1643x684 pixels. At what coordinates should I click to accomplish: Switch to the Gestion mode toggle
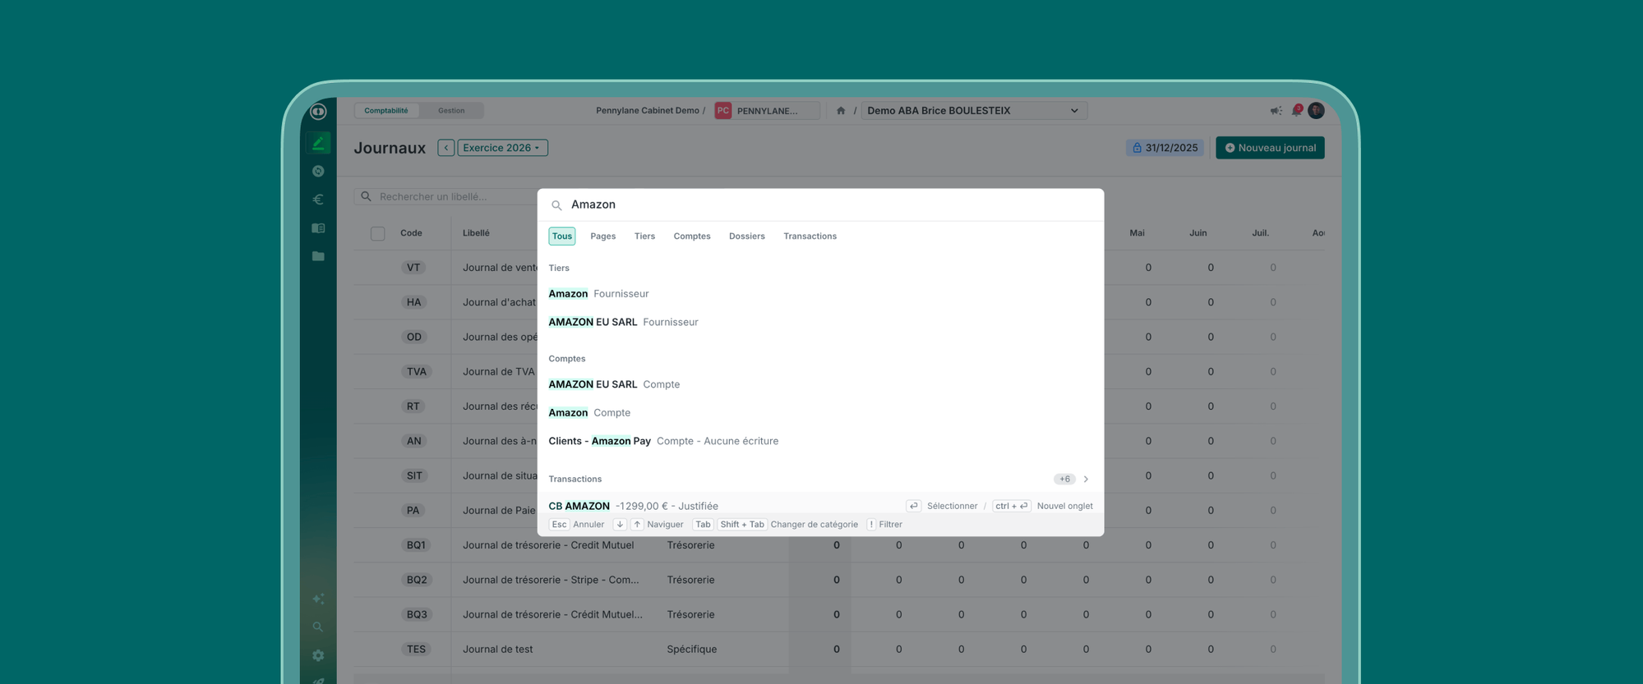click(x=450, y=111)
